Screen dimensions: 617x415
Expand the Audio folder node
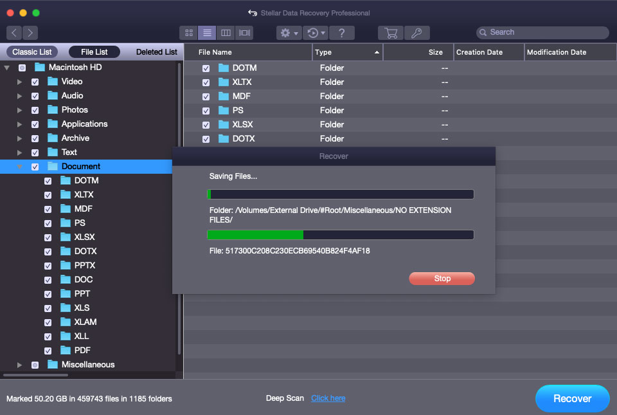19,96
